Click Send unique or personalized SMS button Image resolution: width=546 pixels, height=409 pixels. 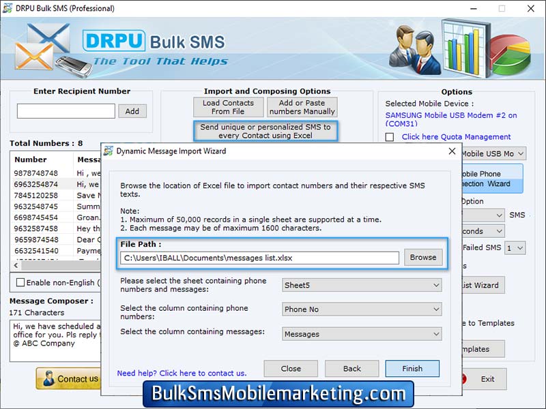[x=265, y=130]
